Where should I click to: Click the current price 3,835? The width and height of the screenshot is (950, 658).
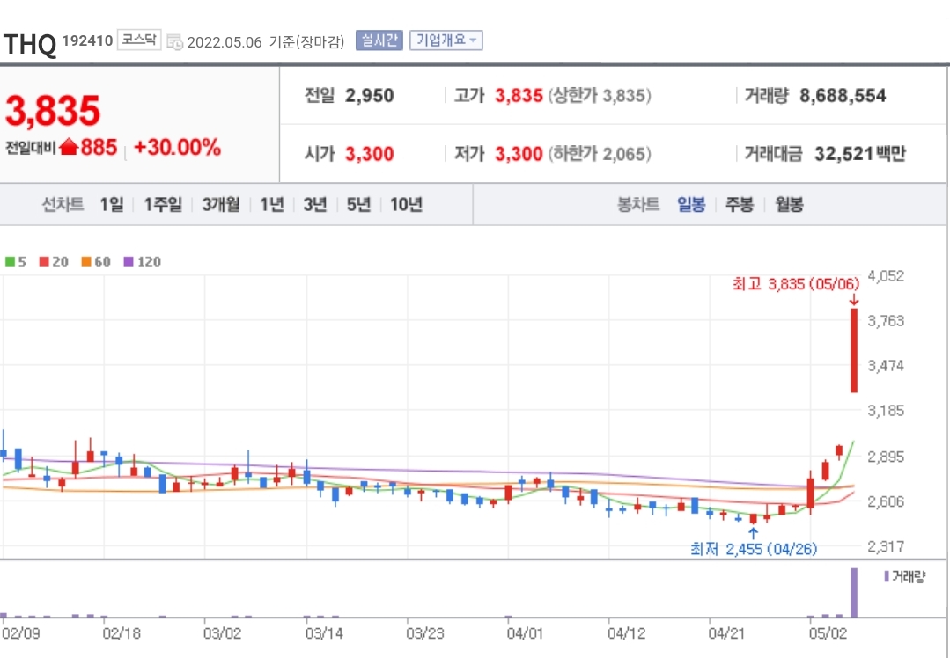[x=53, y=111]
